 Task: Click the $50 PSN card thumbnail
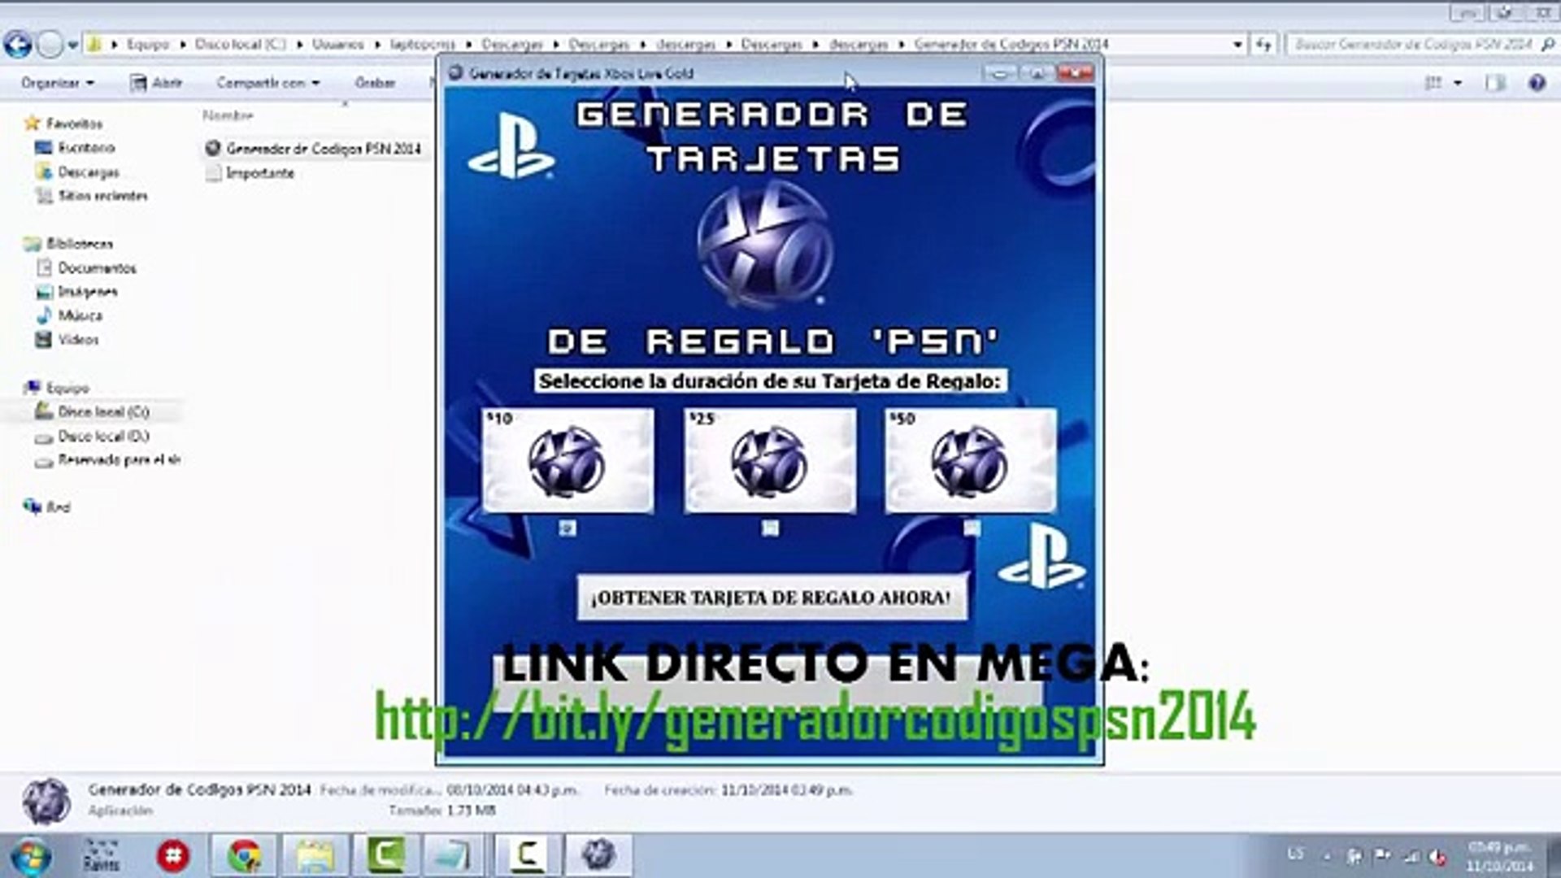point(971,461)
